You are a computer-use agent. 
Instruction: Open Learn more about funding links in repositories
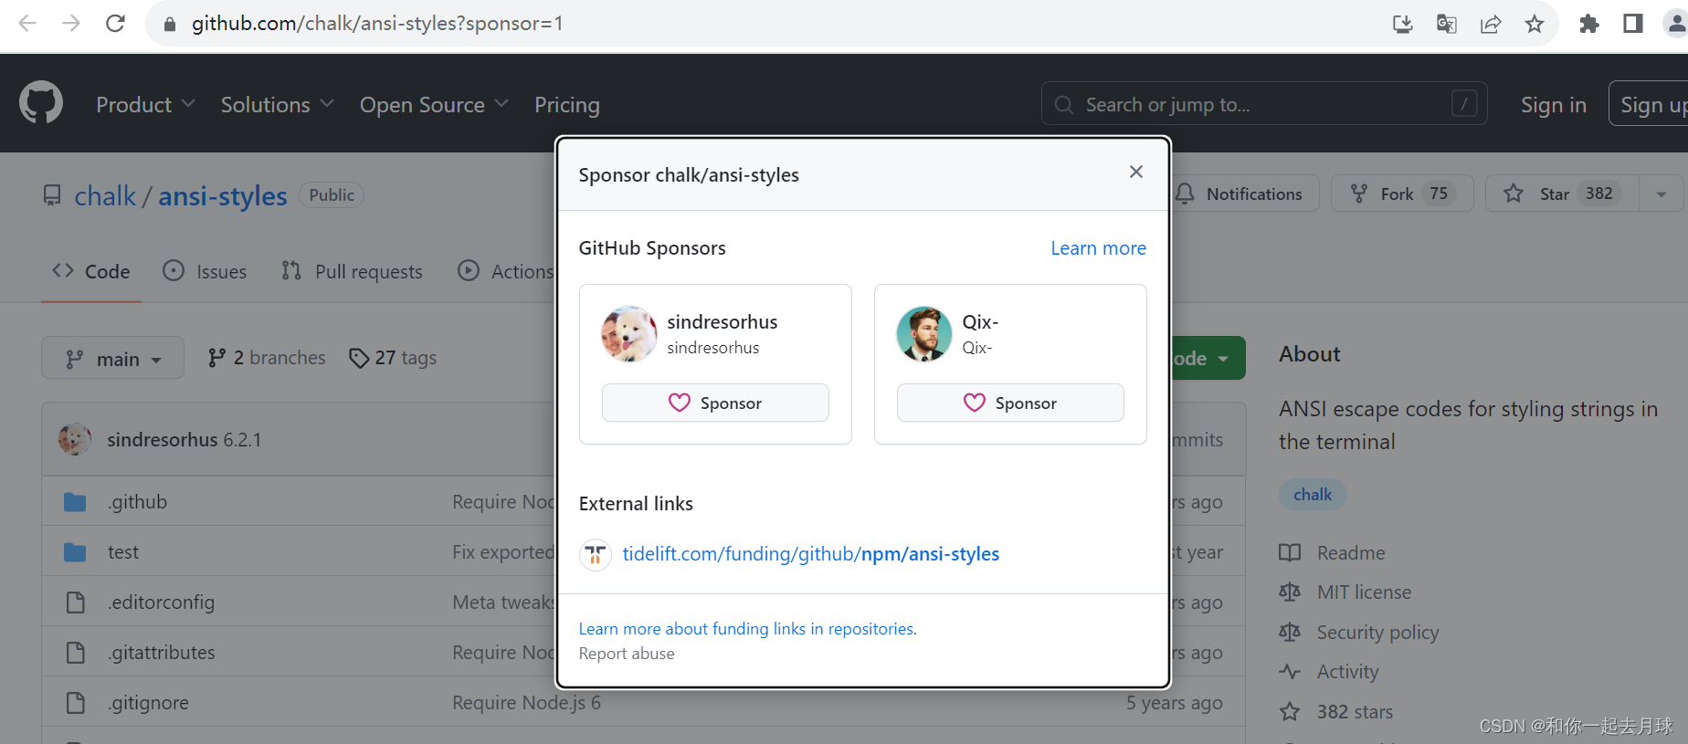click(747, 629)
